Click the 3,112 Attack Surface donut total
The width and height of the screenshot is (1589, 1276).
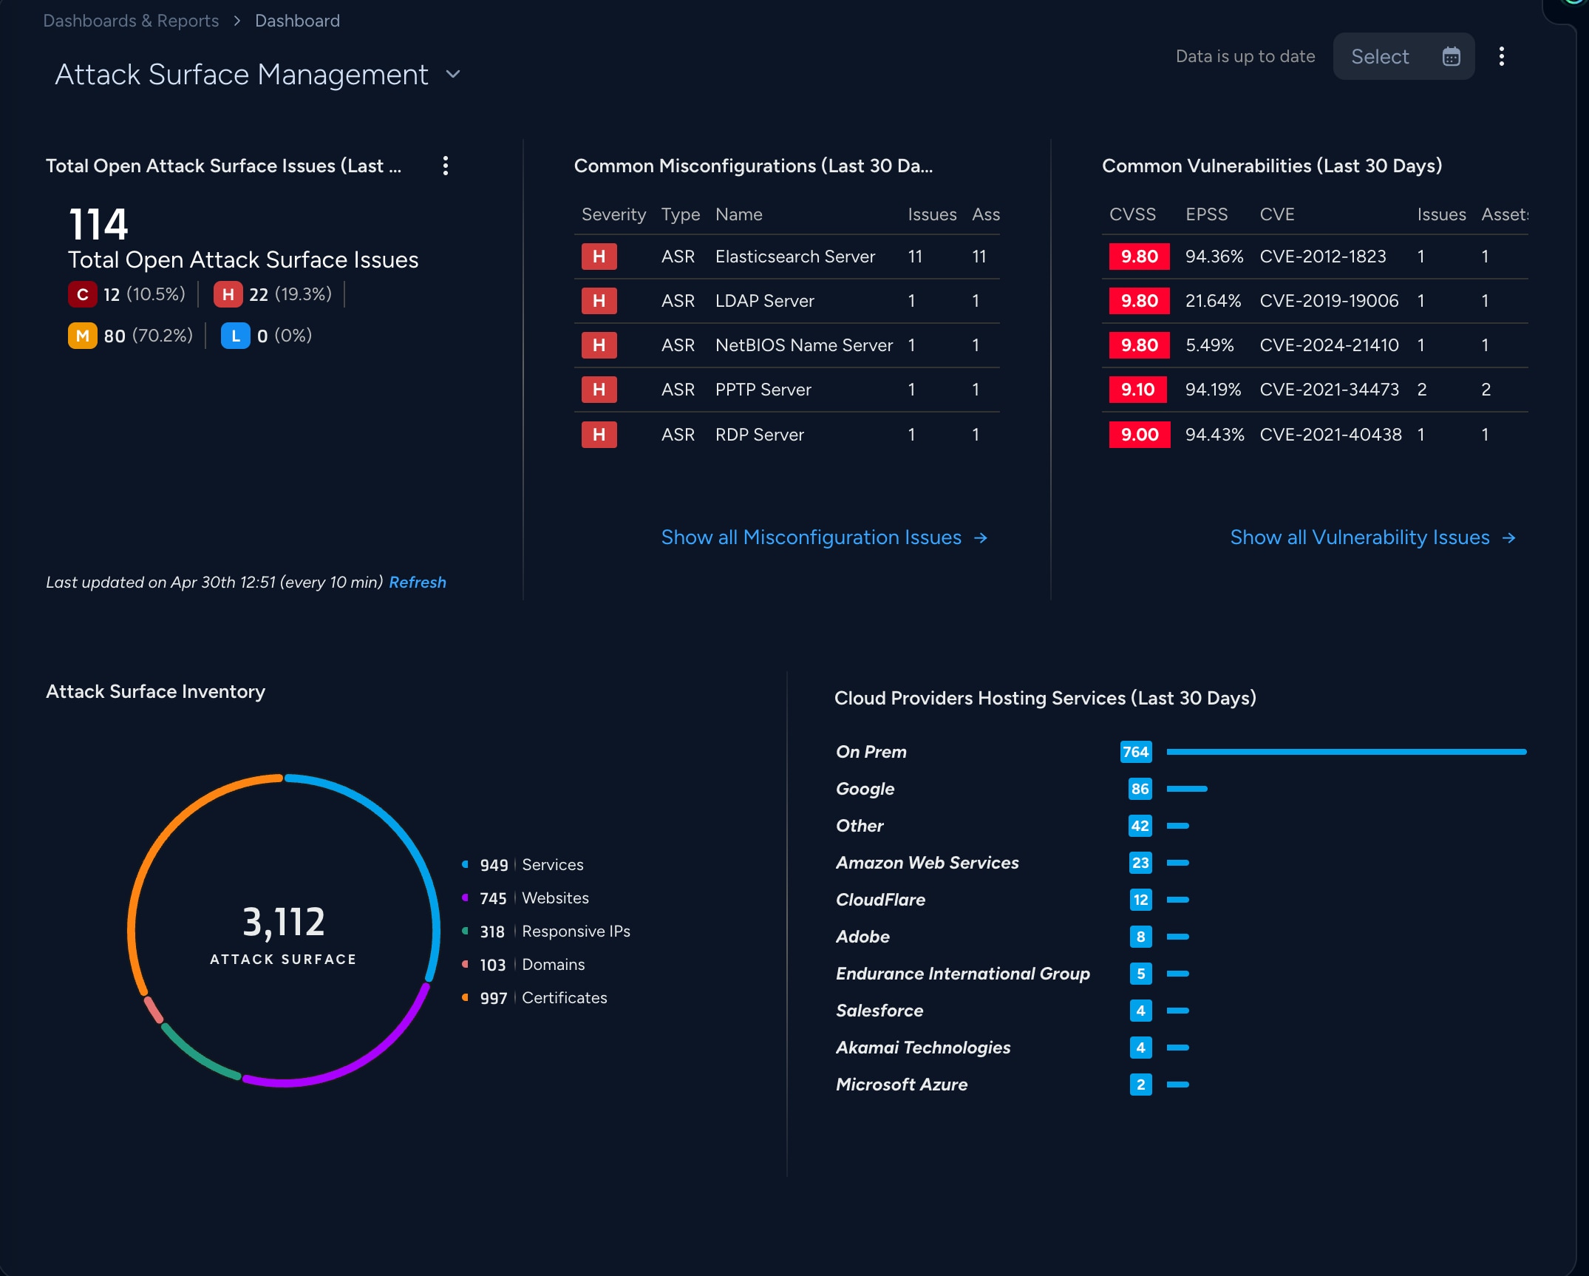tap(284, 922)
